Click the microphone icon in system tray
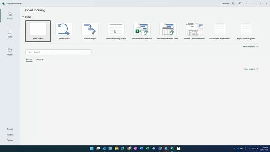270x152 pixels. coord(246,149)
